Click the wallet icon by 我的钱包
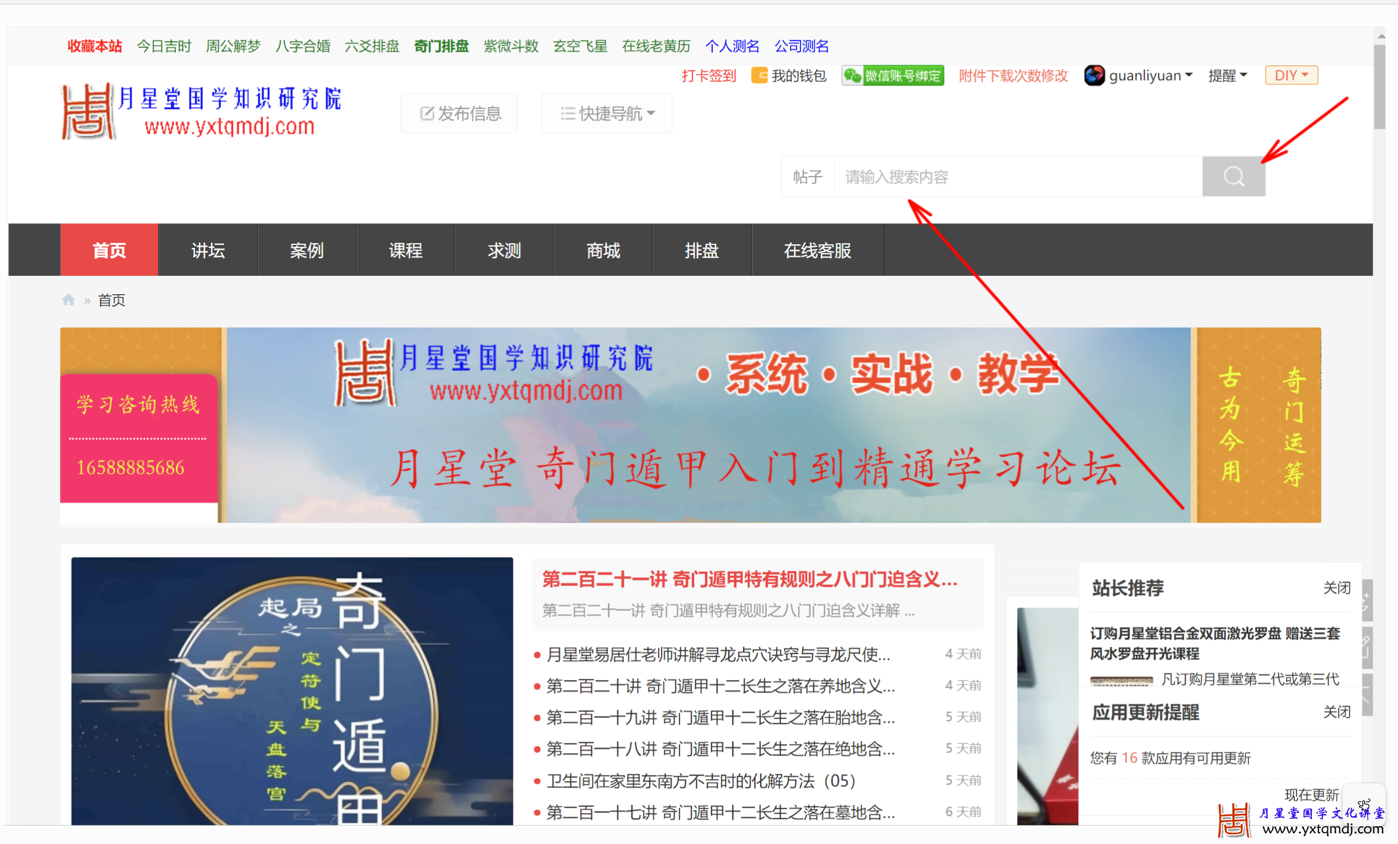 [x=759, y=75]
